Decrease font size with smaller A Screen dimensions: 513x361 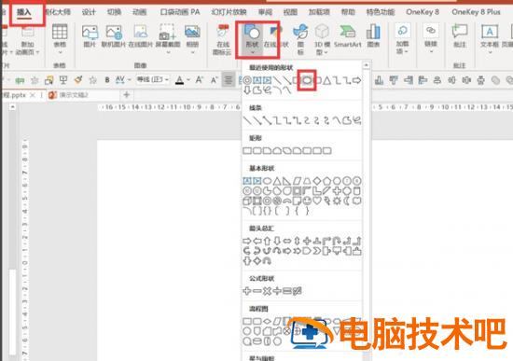(215, 80)
